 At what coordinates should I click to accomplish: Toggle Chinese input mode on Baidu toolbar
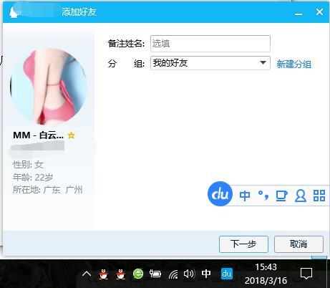[x=245, y=196]
